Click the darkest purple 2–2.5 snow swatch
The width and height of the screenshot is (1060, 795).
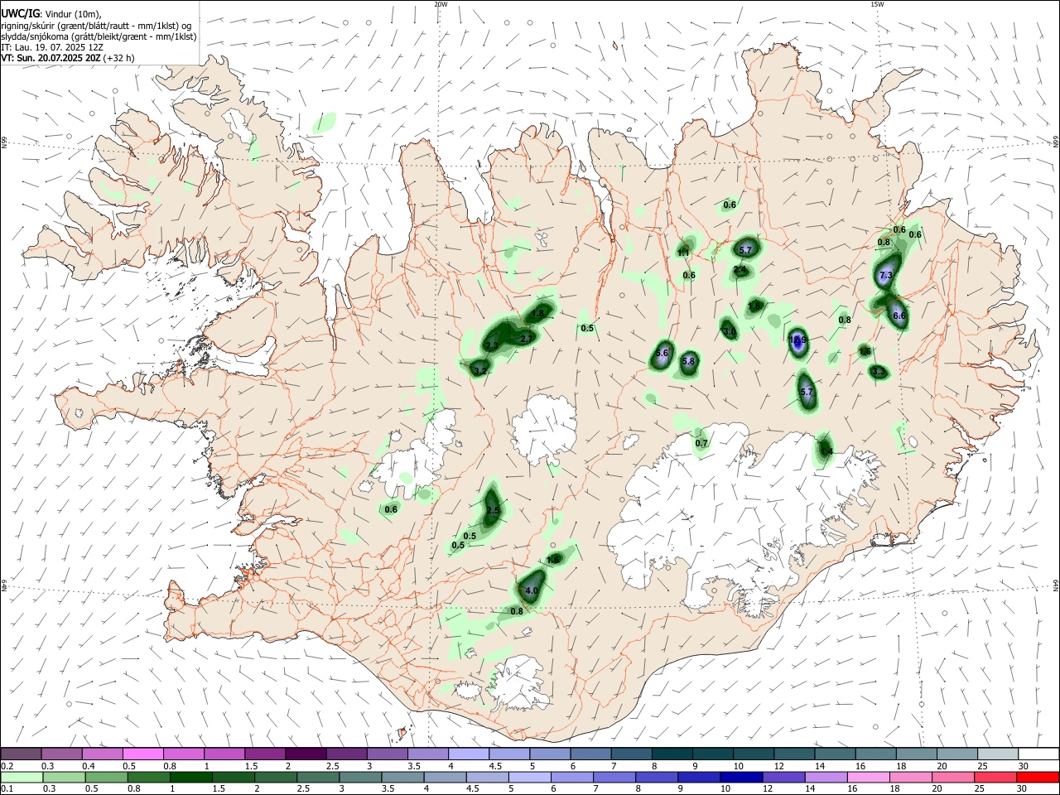coord(306,754)
